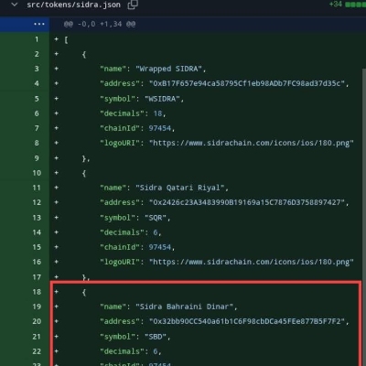Click the "WSIDRA" symbol value
The height and width of the screenshot is (366, 366).
pyautogui.click(x=162, y=99)
